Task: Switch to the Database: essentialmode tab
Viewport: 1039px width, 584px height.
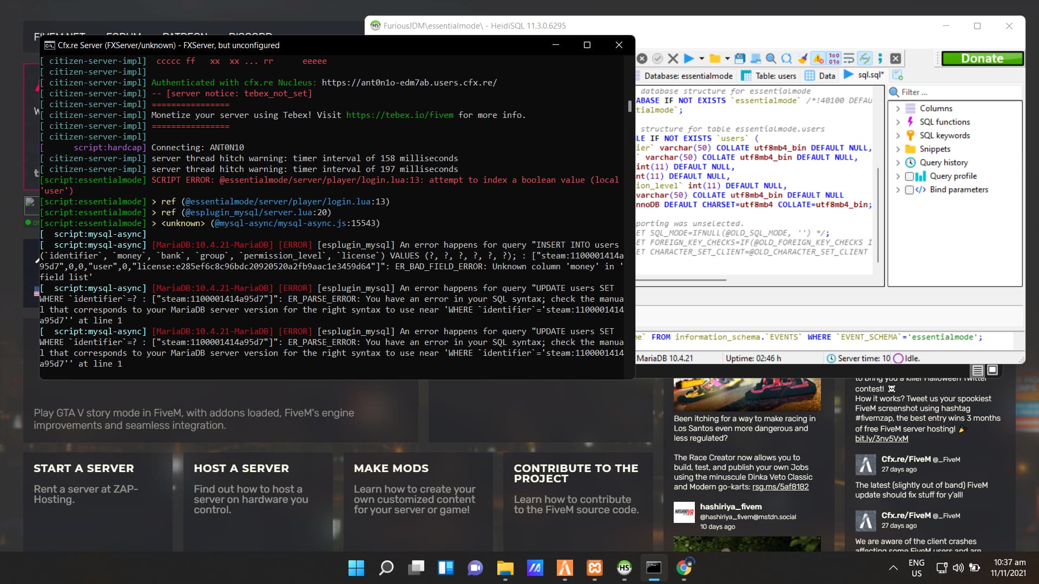Action: click(x=687, y=76)
